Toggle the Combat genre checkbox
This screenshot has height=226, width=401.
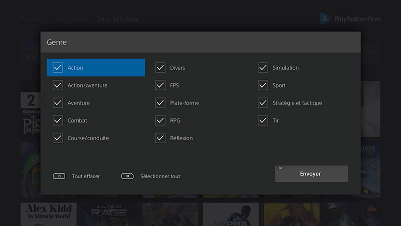(58, 121)
